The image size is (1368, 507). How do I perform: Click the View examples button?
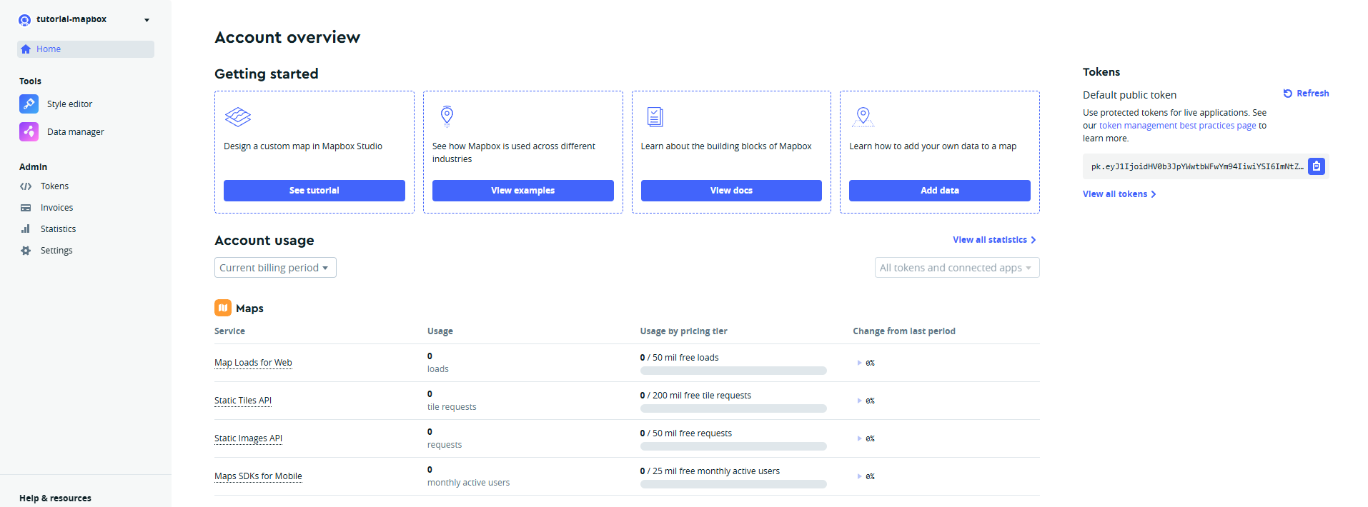tap(523, 191)
